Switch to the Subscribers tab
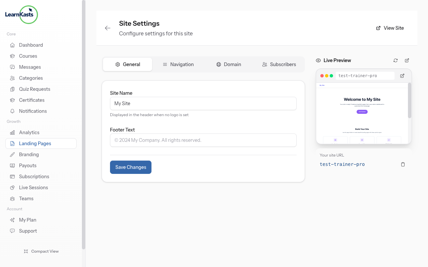This screenshot has height=267, width=428. (x=279, y=64)
